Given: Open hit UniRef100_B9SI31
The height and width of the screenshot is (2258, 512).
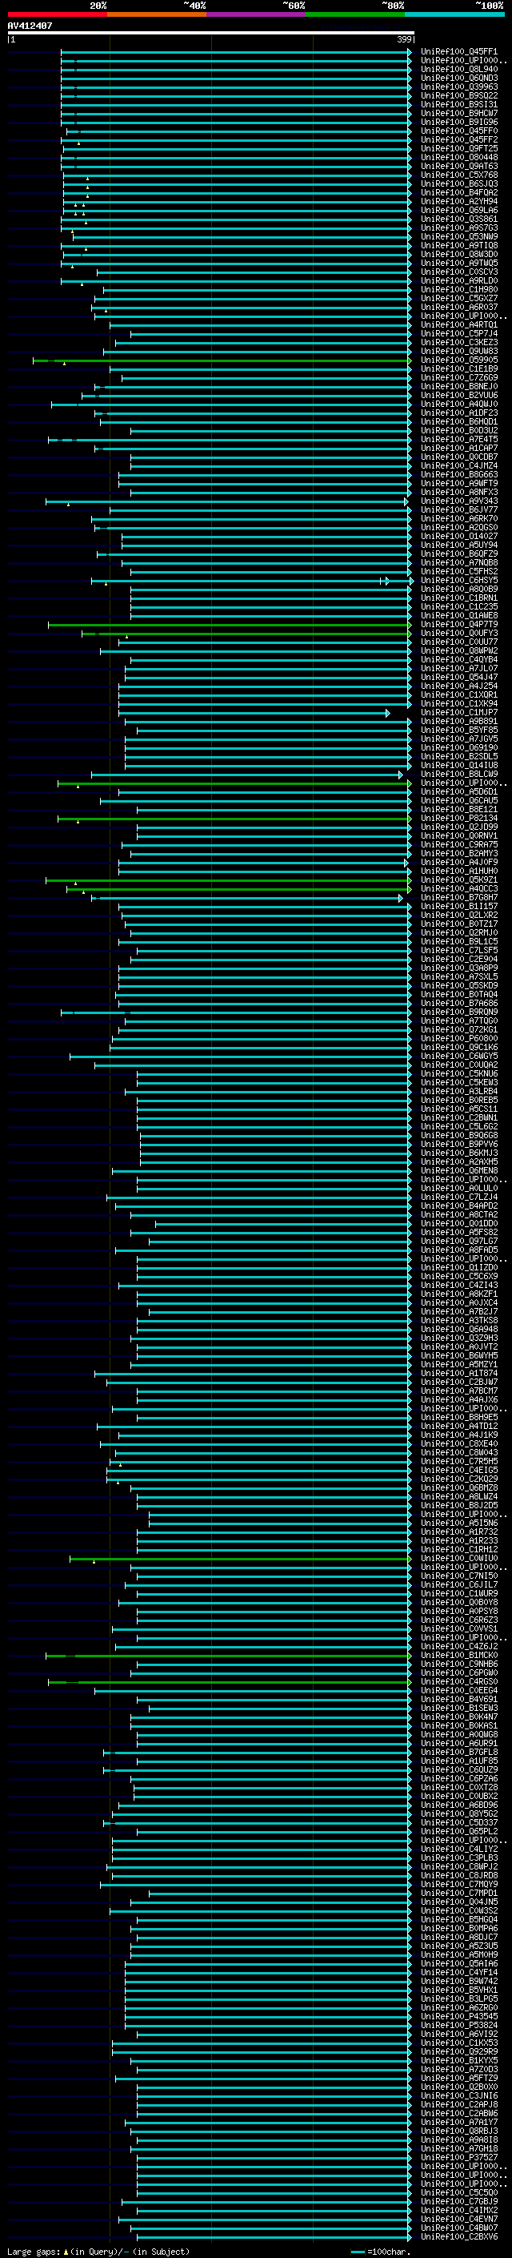Looking at the screenshot, I should 459,104.
